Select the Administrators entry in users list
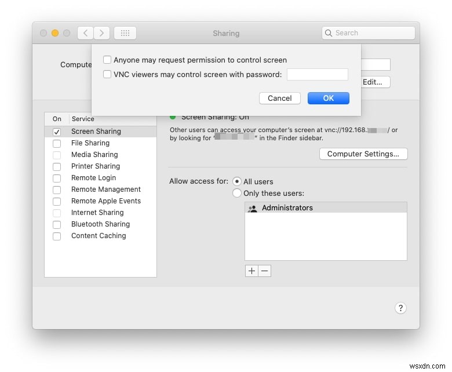The width and height of the screenshot is (452, 372). click(326, 208)
